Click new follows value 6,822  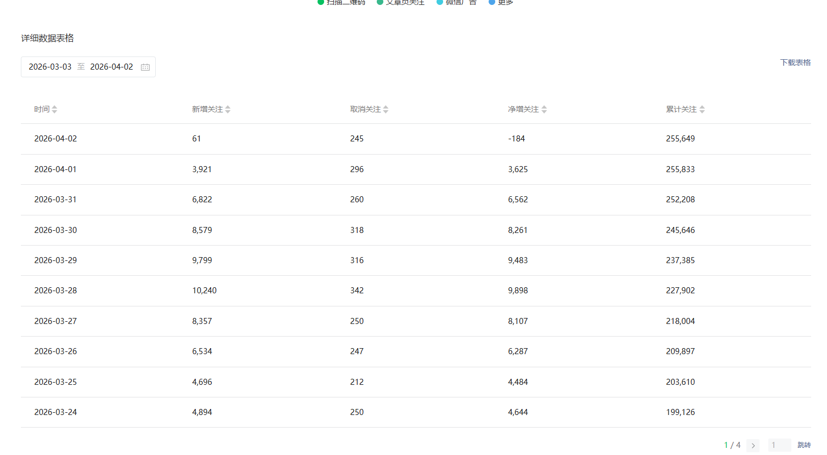(202, 200)
